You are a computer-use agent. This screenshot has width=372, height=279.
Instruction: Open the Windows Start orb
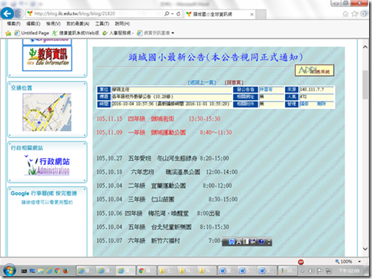pyautogui.click(x=10, y=270)
